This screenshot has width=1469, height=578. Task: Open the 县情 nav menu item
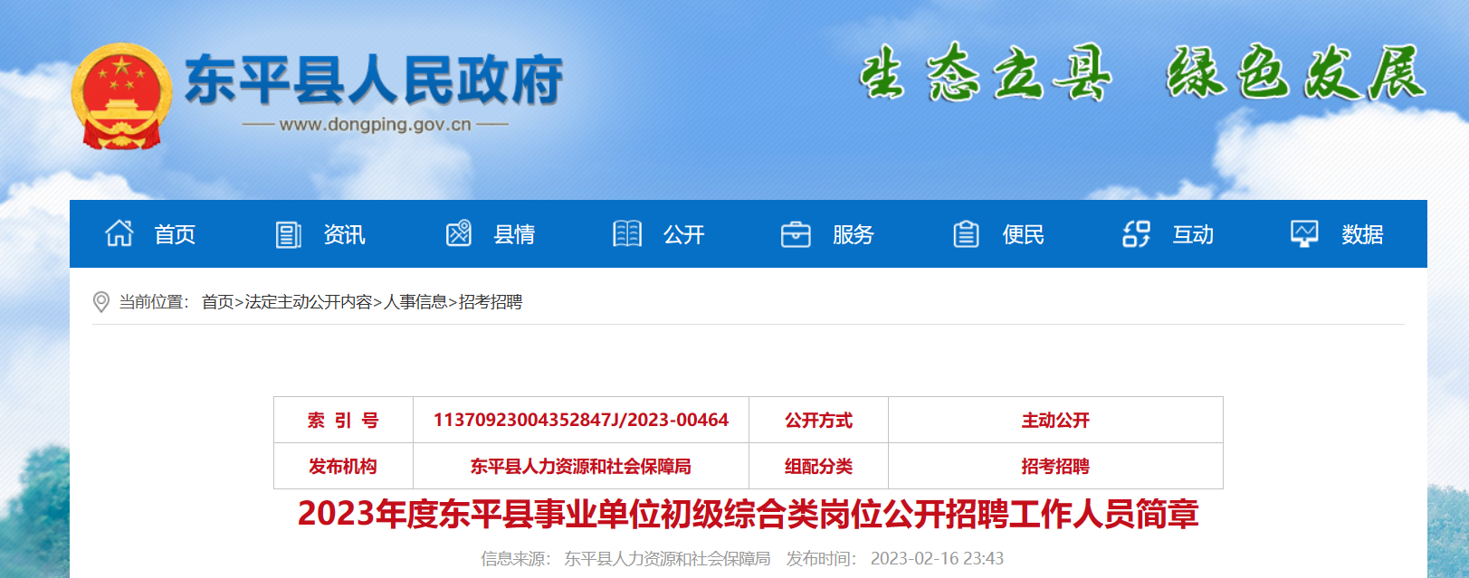[x=514, y=234]
